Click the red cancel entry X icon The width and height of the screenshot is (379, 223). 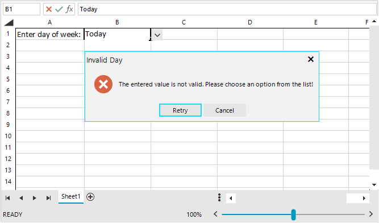pyautogui.click(x=49, y=9)
